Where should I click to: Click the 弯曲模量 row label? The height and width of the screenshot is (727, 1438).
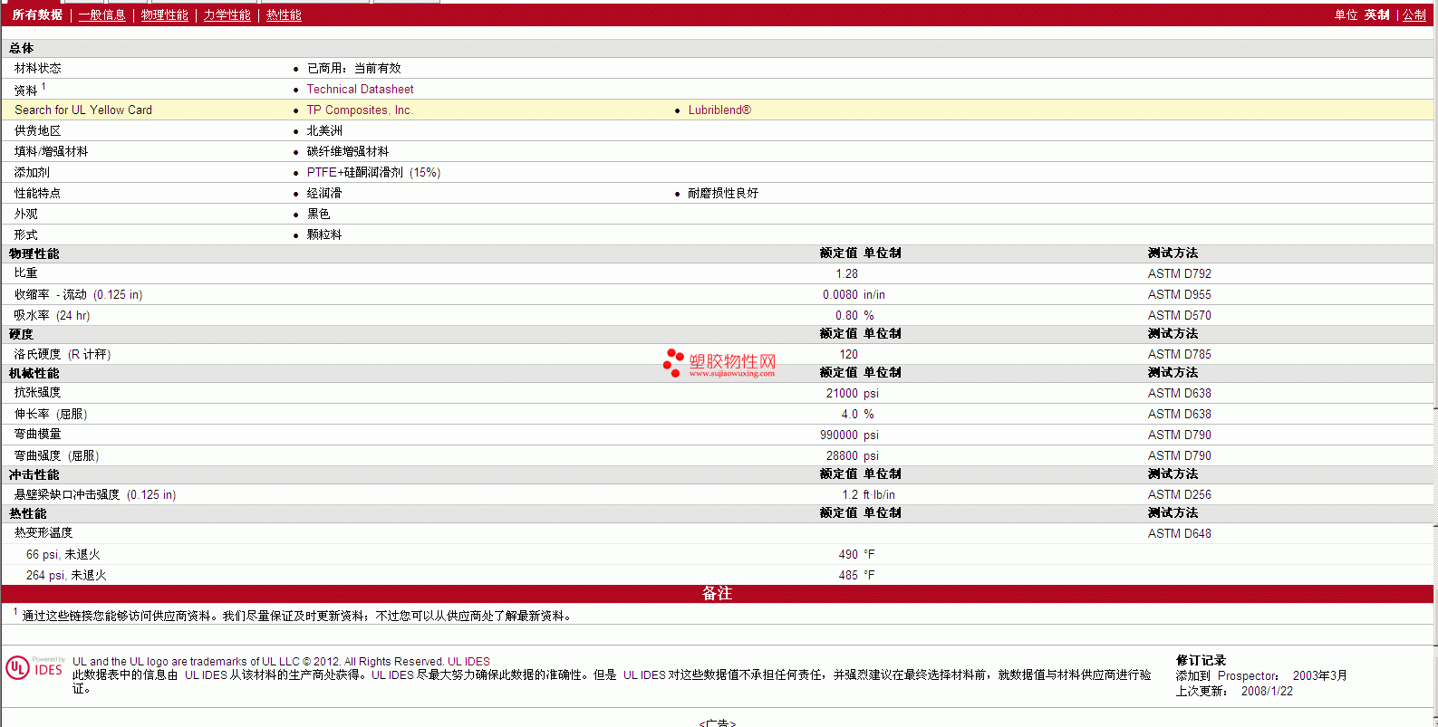point(38,435)
